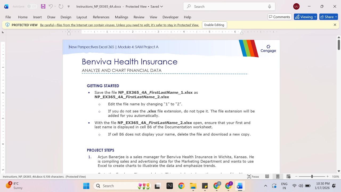Select the Developer tab
The height and width of the screenshot is (192, 341).
coord(170,17)
